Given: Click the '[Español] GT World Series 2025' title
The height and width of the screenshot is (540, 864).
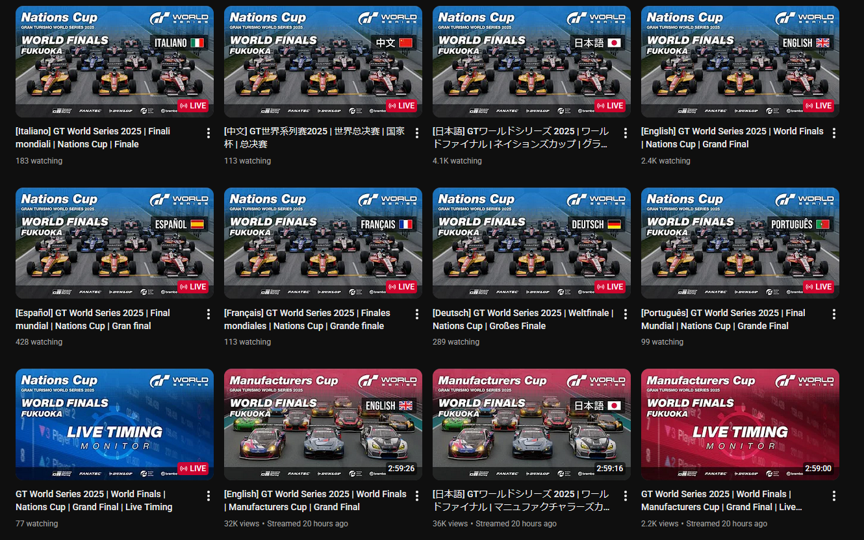Looking at the screenshot, I should pyautogui.click(x=93, y=319).
